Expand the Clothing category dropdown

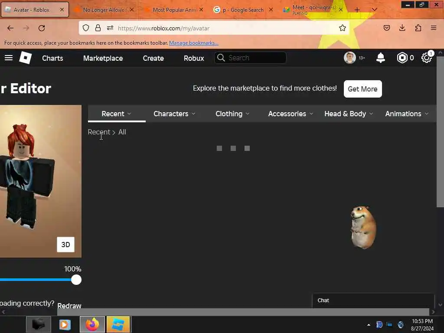pyautogui.click(x=232, y=114)
